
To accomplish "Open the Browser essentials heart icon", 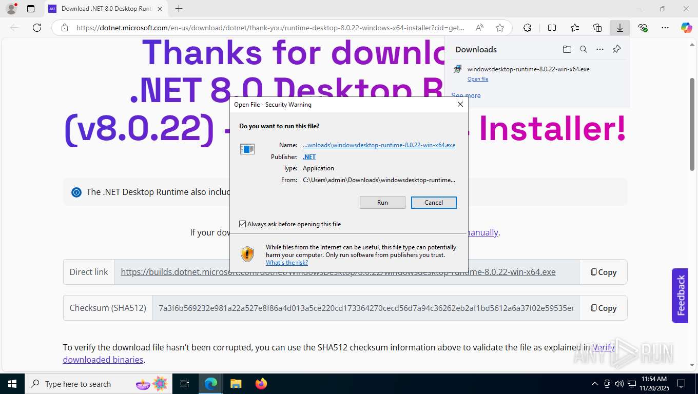I will [643, 28].
